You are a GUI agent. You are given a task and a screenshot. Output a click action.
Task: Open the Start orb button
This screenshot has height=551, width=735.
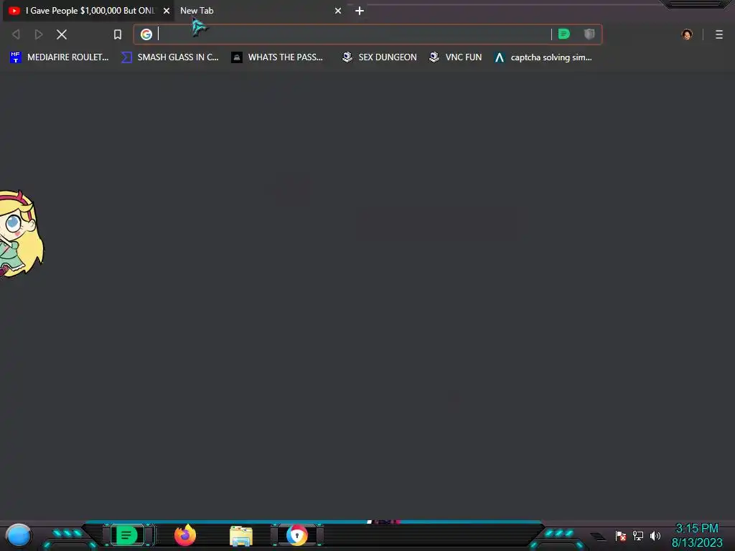19,535
